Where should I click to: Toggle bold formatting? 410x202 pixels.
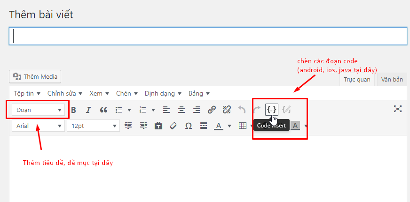point(73,110)
